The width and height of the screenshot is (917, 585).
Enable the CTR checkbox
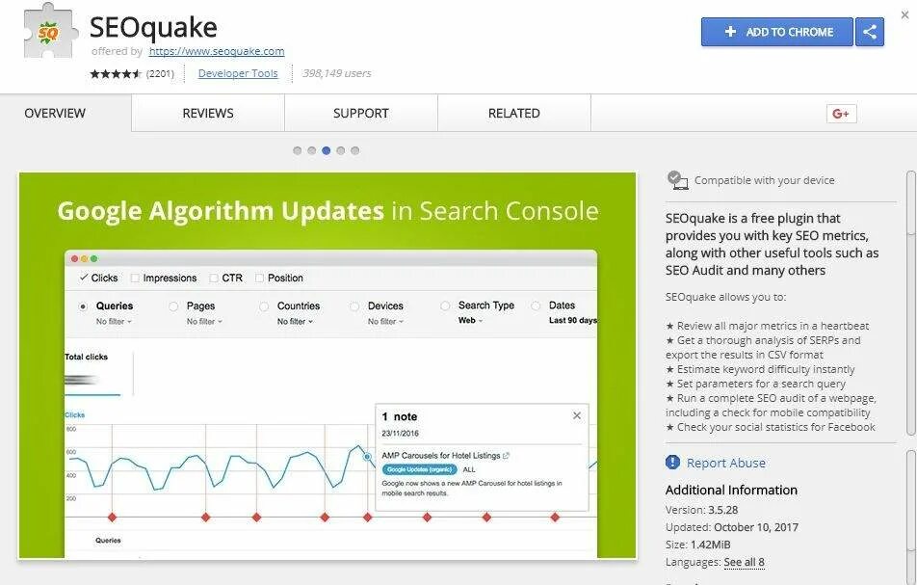click(214, 278)
